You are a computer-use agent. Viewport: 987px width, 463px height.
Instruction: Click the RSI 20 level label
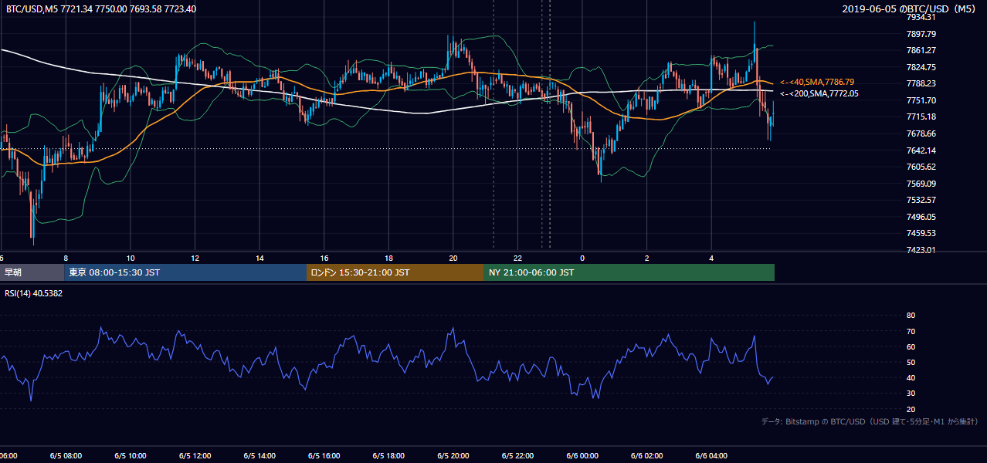[x=911, y=410]
